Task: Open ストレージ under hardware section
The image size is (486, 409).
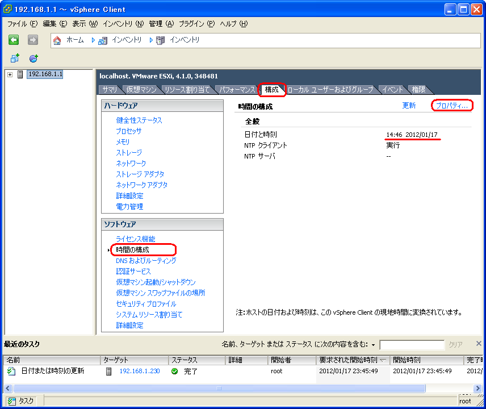Action: [x=129, y=153]
